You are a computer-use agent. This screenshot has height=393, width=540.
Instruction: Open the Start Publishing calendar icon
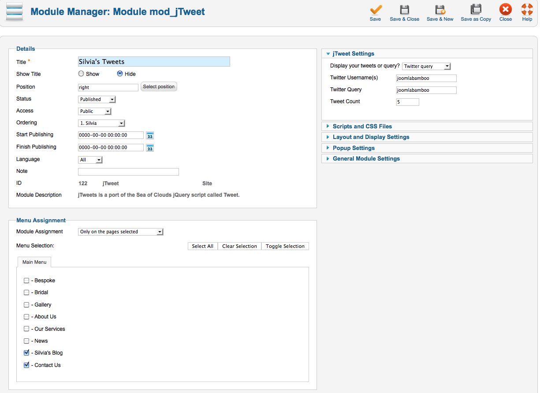coord(150,135)
